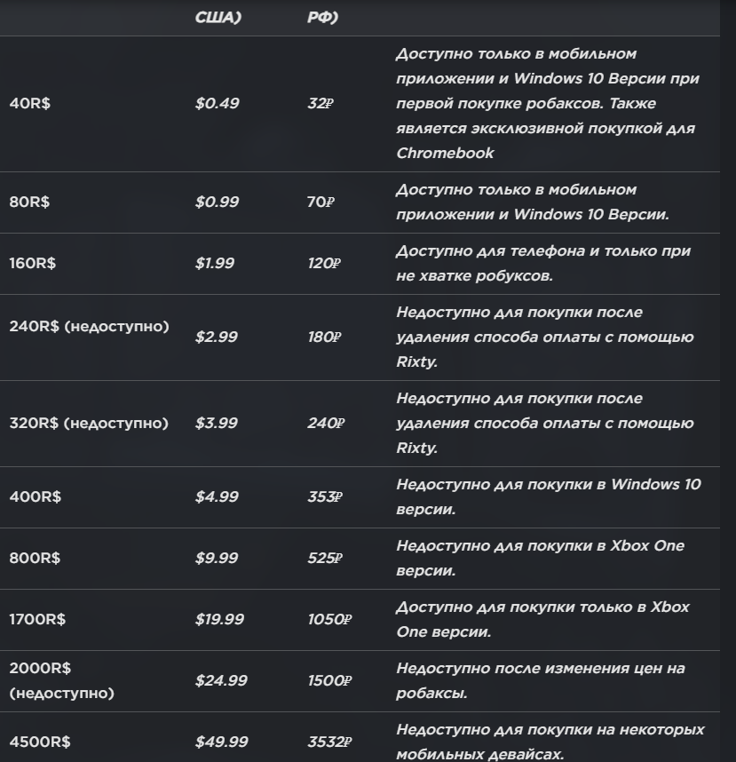Select the $0.49 price cell
The image size is (736, 762).
(x=218, y=103)
